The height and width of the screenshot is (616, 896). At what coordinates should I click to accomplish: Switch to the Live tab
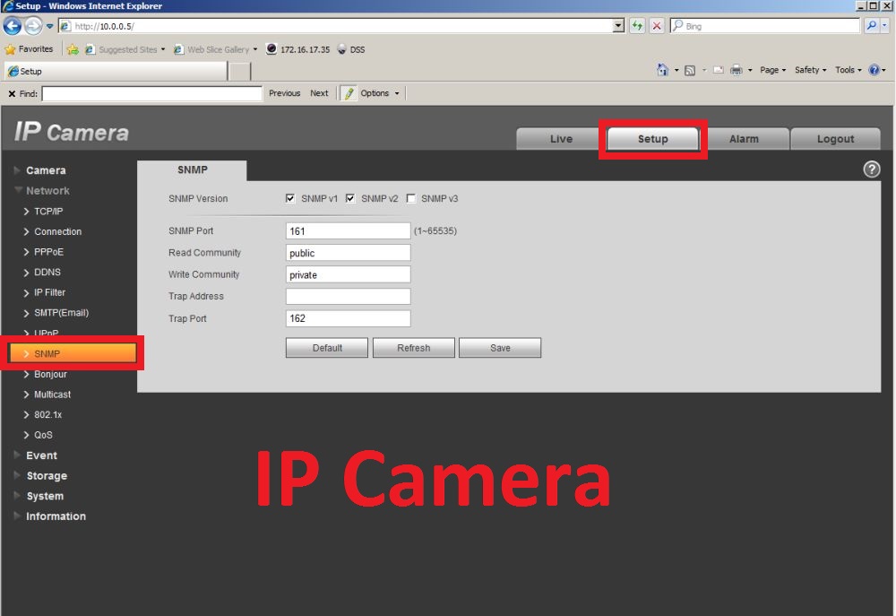561,139
